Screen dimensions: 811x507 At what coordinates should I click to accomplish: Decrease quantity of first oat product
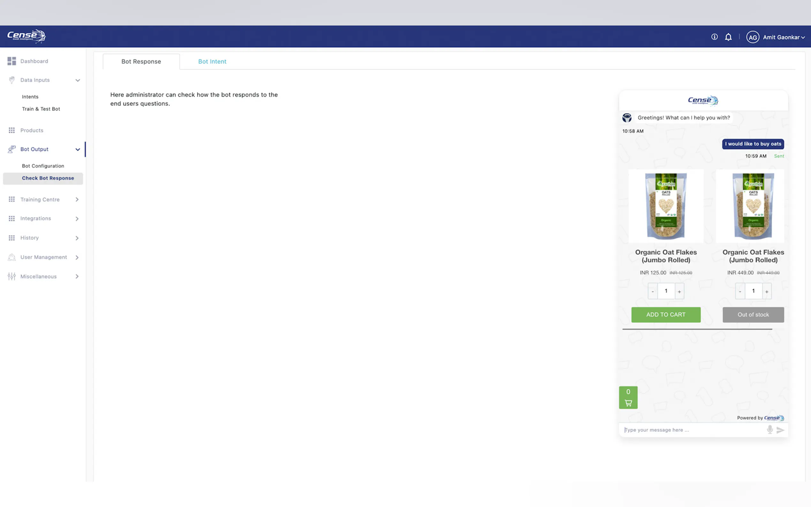[652, 291]
